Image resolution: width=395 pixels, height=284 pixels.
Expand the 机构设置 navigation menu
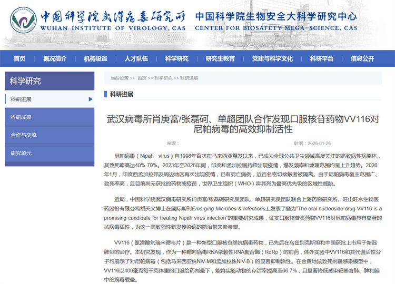point(95,58)
